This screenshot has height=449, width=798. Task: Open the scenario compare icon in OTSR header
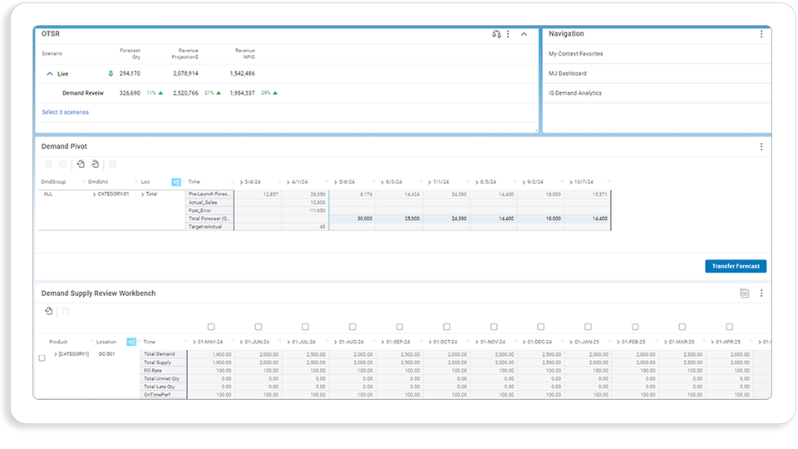point(496,34)
